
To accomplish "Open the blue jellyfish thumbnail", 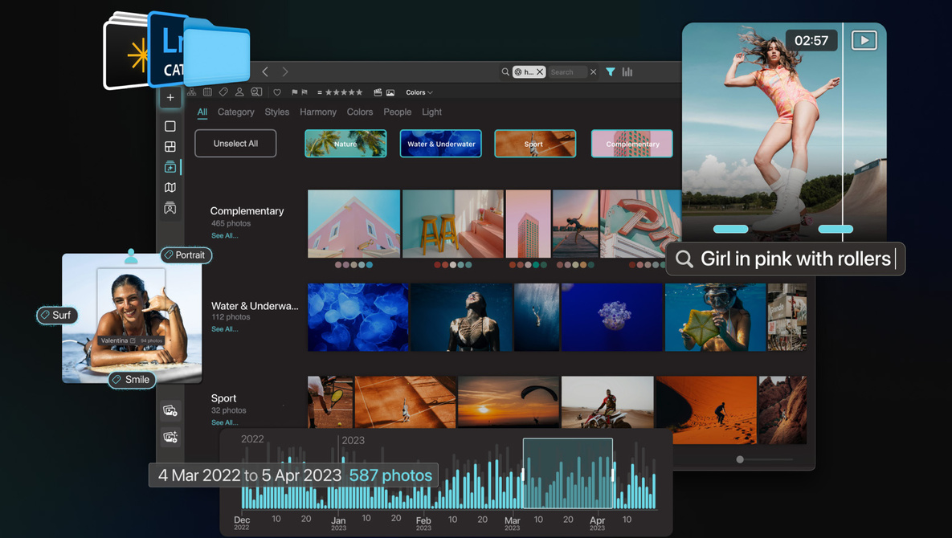I will [358, 317].
